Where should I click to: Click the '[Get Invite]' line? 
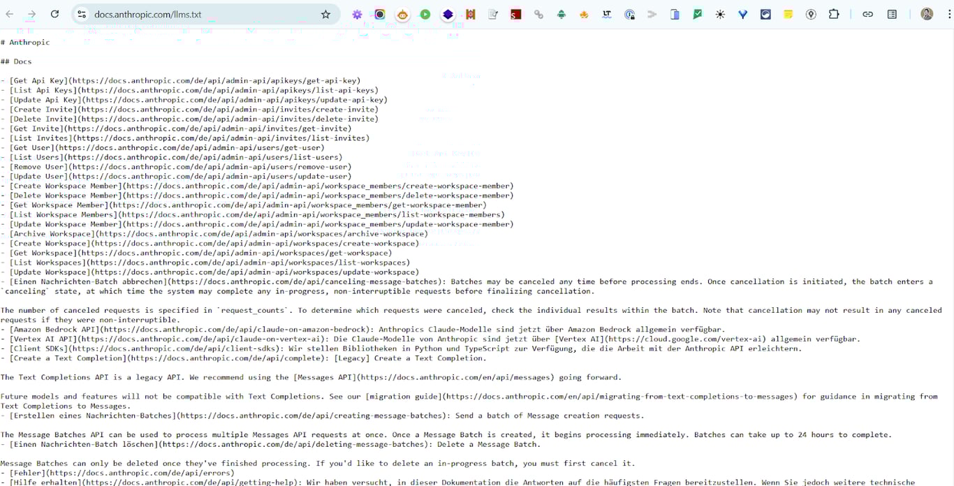tap(177, 128)
